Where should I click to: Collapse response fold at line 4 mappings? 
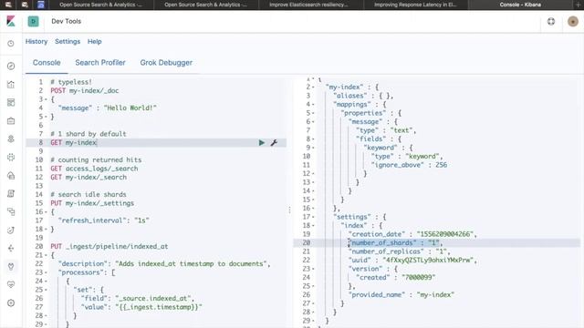coord(313,105)
